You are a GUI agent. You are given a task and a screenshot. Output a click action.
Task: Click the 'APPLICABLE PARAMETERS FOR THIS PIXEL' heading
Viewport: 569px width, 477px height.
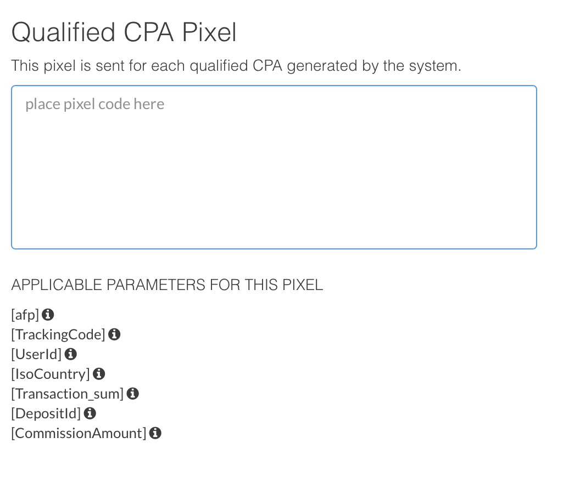167,285
